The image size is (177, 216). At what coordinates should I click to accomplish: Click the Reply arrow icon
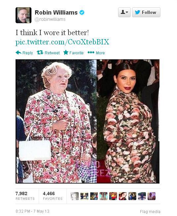coord(19,53)
